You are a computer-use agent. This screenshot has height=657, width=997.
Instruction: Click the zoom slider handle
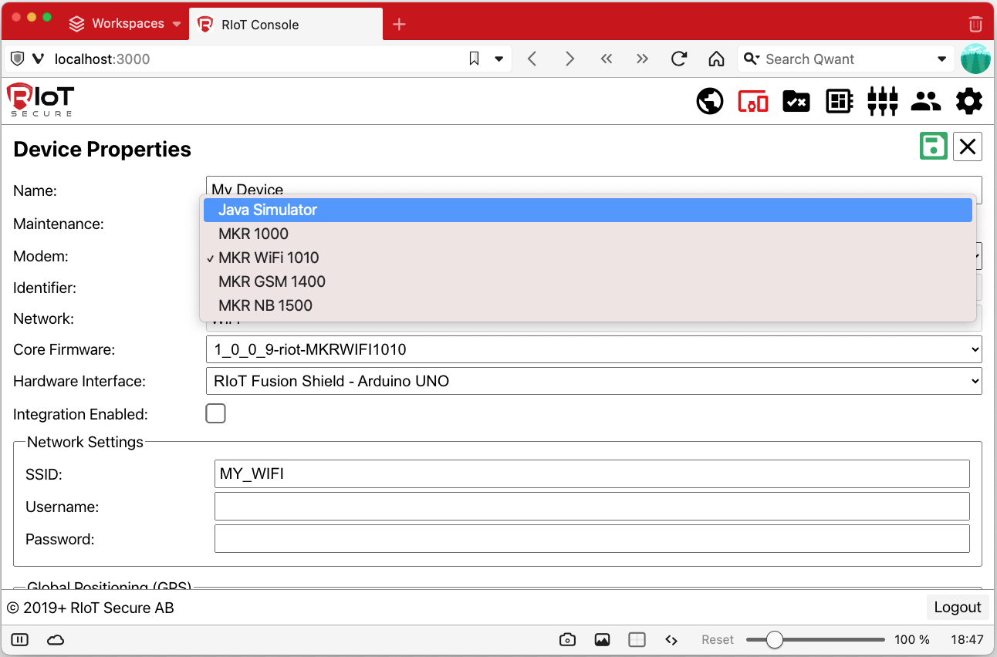pyautogui.click(x=775, y=639)
